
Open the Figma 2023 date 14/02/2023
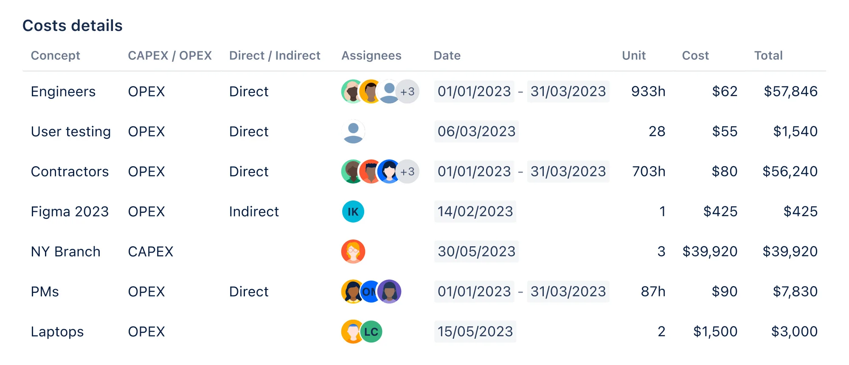475,212
